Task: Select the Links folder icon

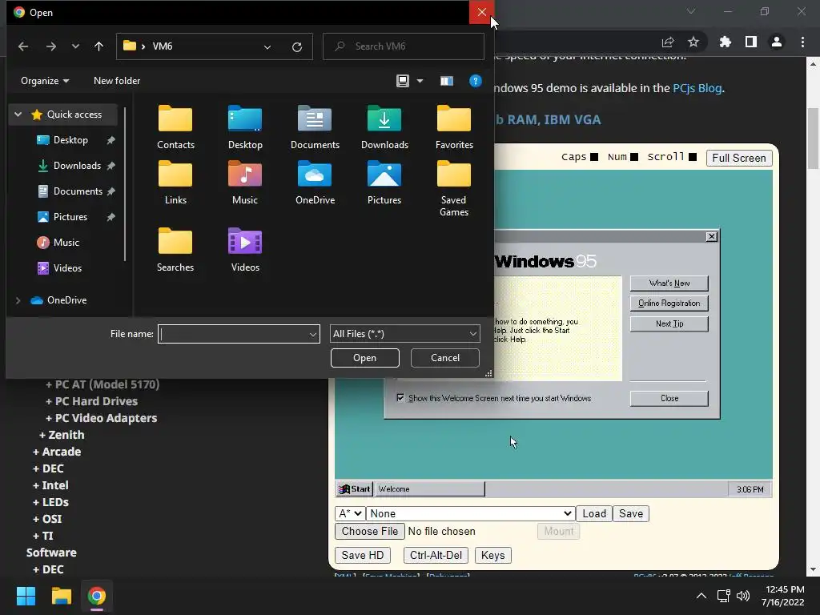Action: [175, 183]
